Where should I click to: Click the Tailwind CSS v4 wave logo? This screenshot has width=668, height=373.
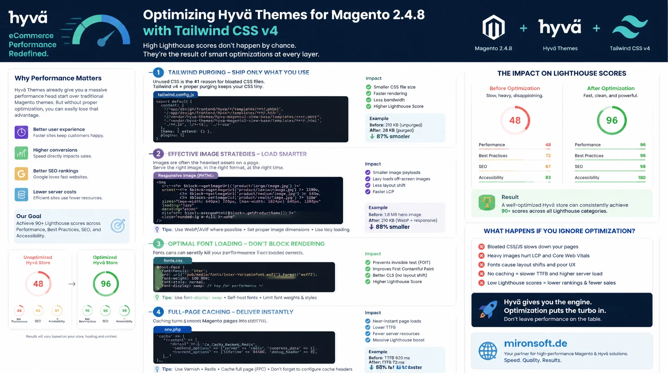click(x=630, y=27)
